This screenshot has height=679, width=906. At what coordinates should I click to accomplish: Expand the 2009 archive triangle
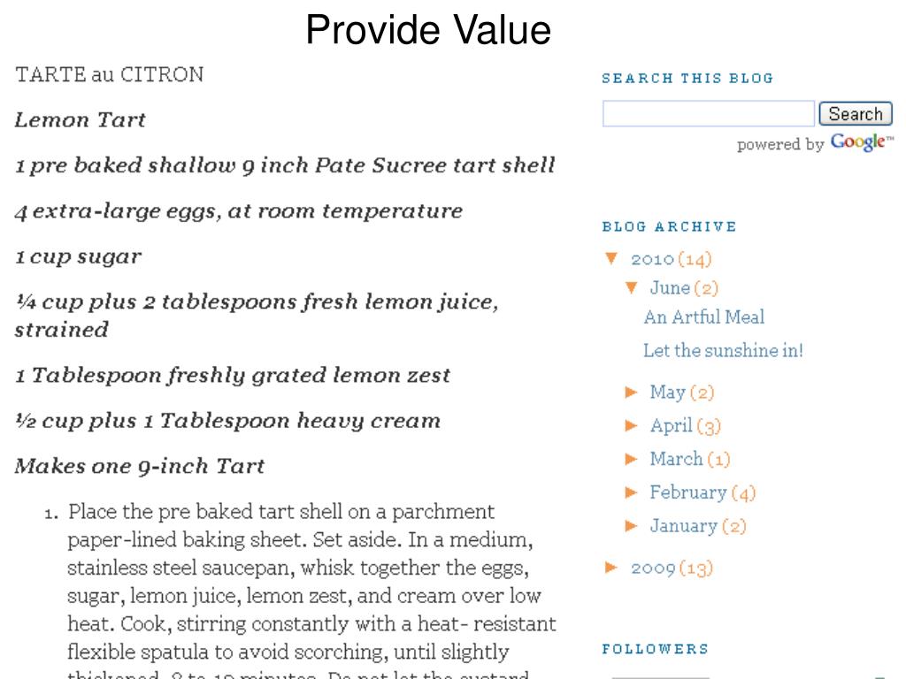coord(611,568)
